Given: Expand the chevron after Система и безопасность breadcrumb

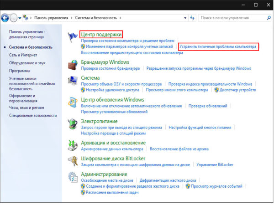Looking at the screenshot, I should click(x=120, y=18).
